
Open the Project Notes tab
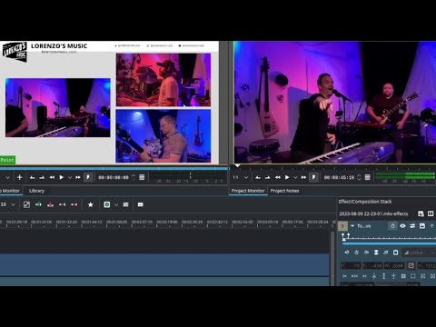(x=284, y=191)
